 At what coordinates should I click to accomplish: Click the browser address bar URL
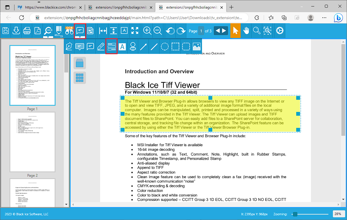(143, 18)
